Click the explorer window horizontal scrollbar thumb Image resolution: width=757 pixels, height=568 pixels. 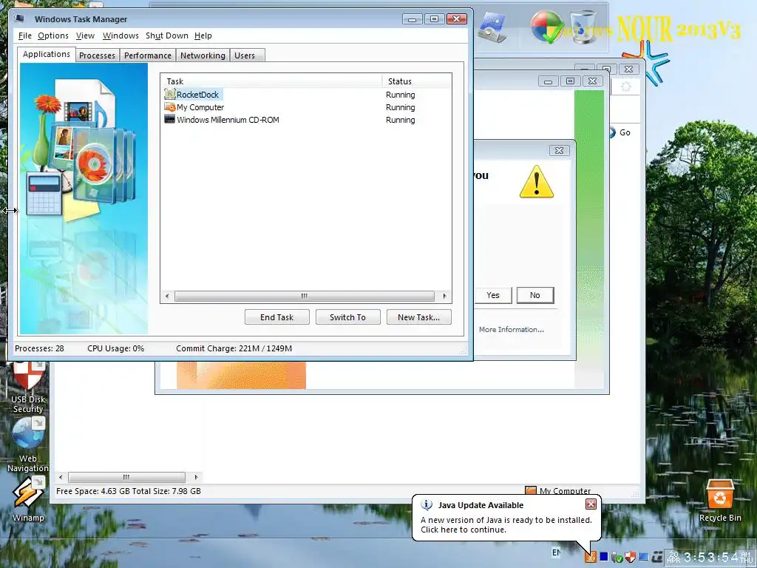tap(126, 477)
